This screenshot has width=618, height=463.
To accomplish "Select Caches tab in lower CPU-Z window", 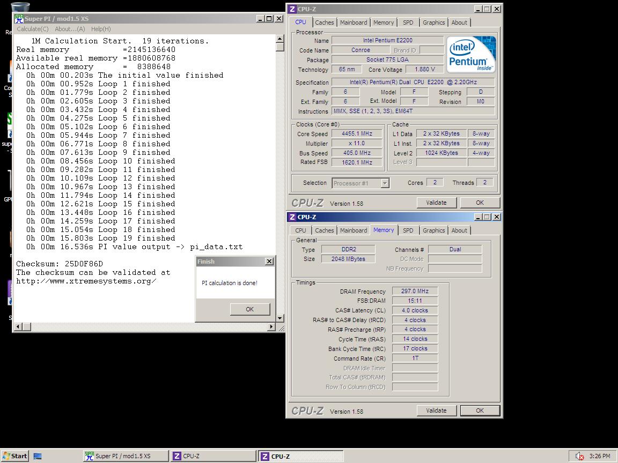I will click(325, 230).
